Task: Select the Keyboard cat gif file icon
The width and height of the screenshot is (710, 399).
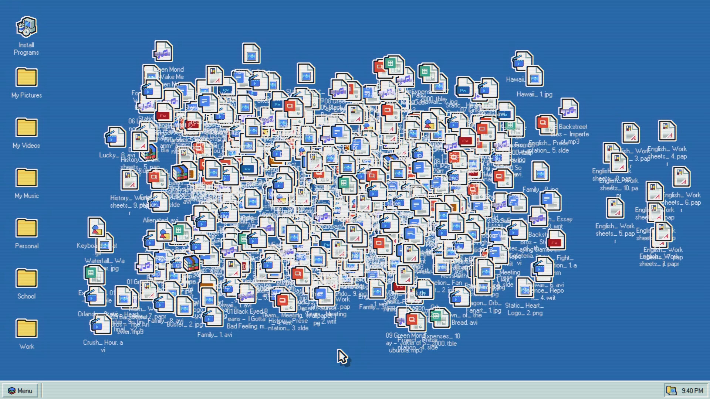Action: (96, 228)
